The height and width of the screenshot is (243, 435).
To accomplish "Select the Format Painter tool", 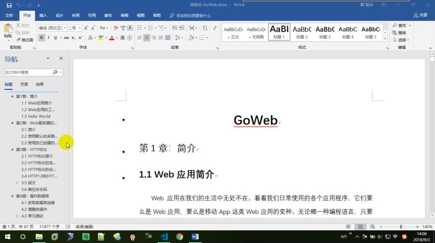I will (25, 40).
